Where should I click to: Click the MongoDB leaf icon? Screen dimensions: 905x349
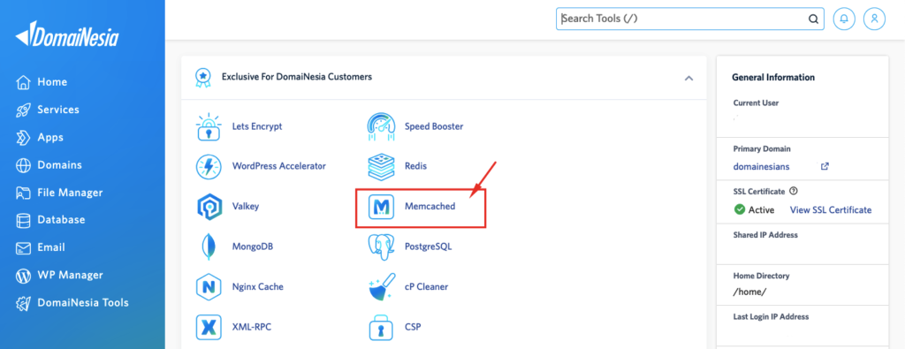(209, 247)
